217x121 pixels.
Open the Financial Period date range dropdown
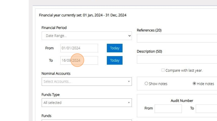(x=87, y=36)
